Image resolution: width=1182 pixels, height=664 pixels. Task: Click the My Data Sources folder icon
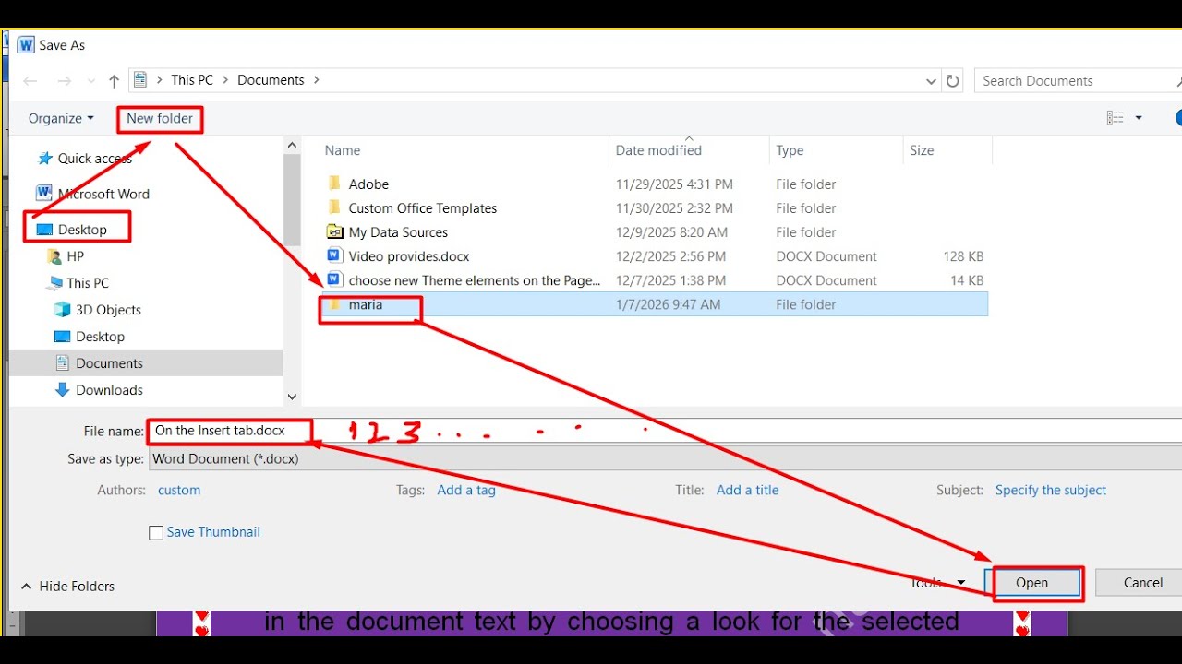point(334,232)
